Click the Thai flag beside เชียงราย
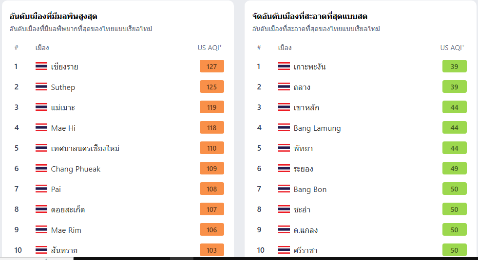This screenshot has width=478, height=260. coord(41,66)
